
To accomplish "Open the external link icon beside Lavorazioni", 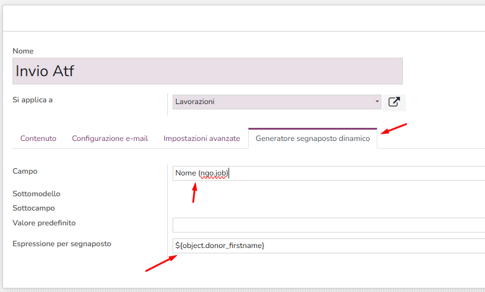I will [x=393, y=102].
